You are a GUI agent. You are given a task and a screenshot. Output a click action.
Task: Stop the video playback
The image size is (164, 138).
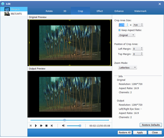[x=46, y=126]
